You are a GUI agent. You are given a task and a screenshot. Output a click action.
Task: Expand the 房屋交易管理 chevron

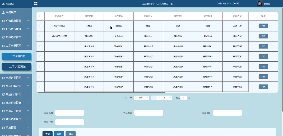pos(28,103)
